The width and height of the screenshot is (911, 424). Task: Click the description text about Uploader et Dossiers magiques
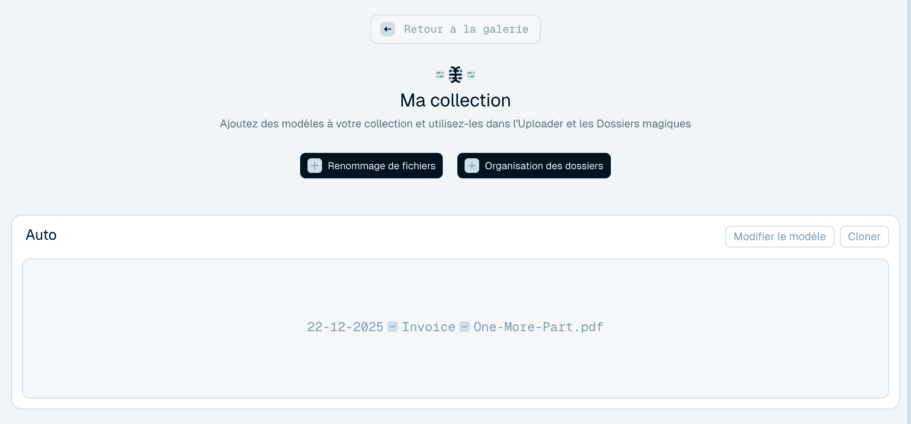[455, 124]
